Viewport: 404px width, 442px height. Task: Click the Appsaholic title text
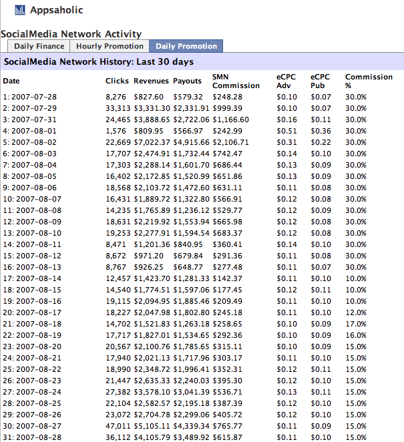[x=57, y=11]
